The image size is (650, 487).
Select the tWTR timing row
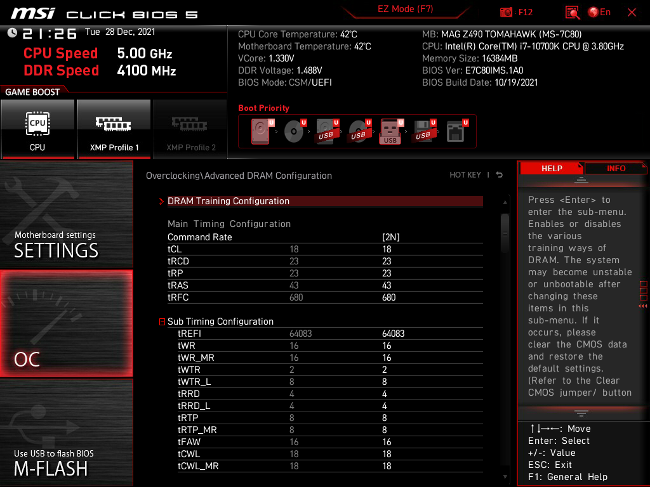click(330, 370)
